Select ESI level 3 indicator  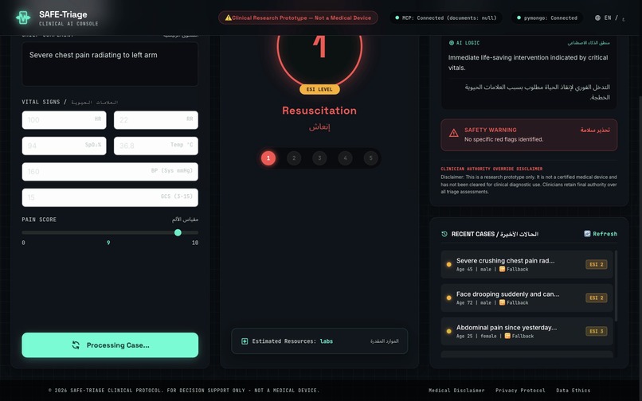click(x=319, y=158)
